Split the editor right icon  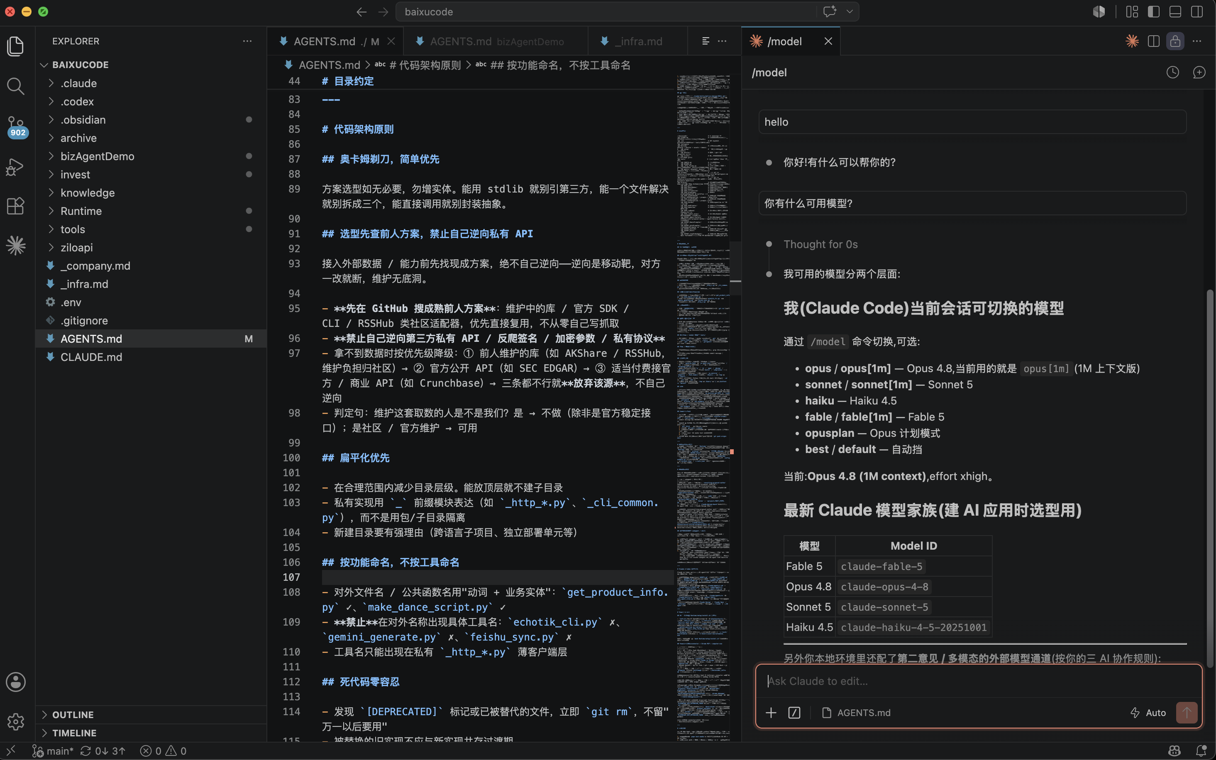1154,41
